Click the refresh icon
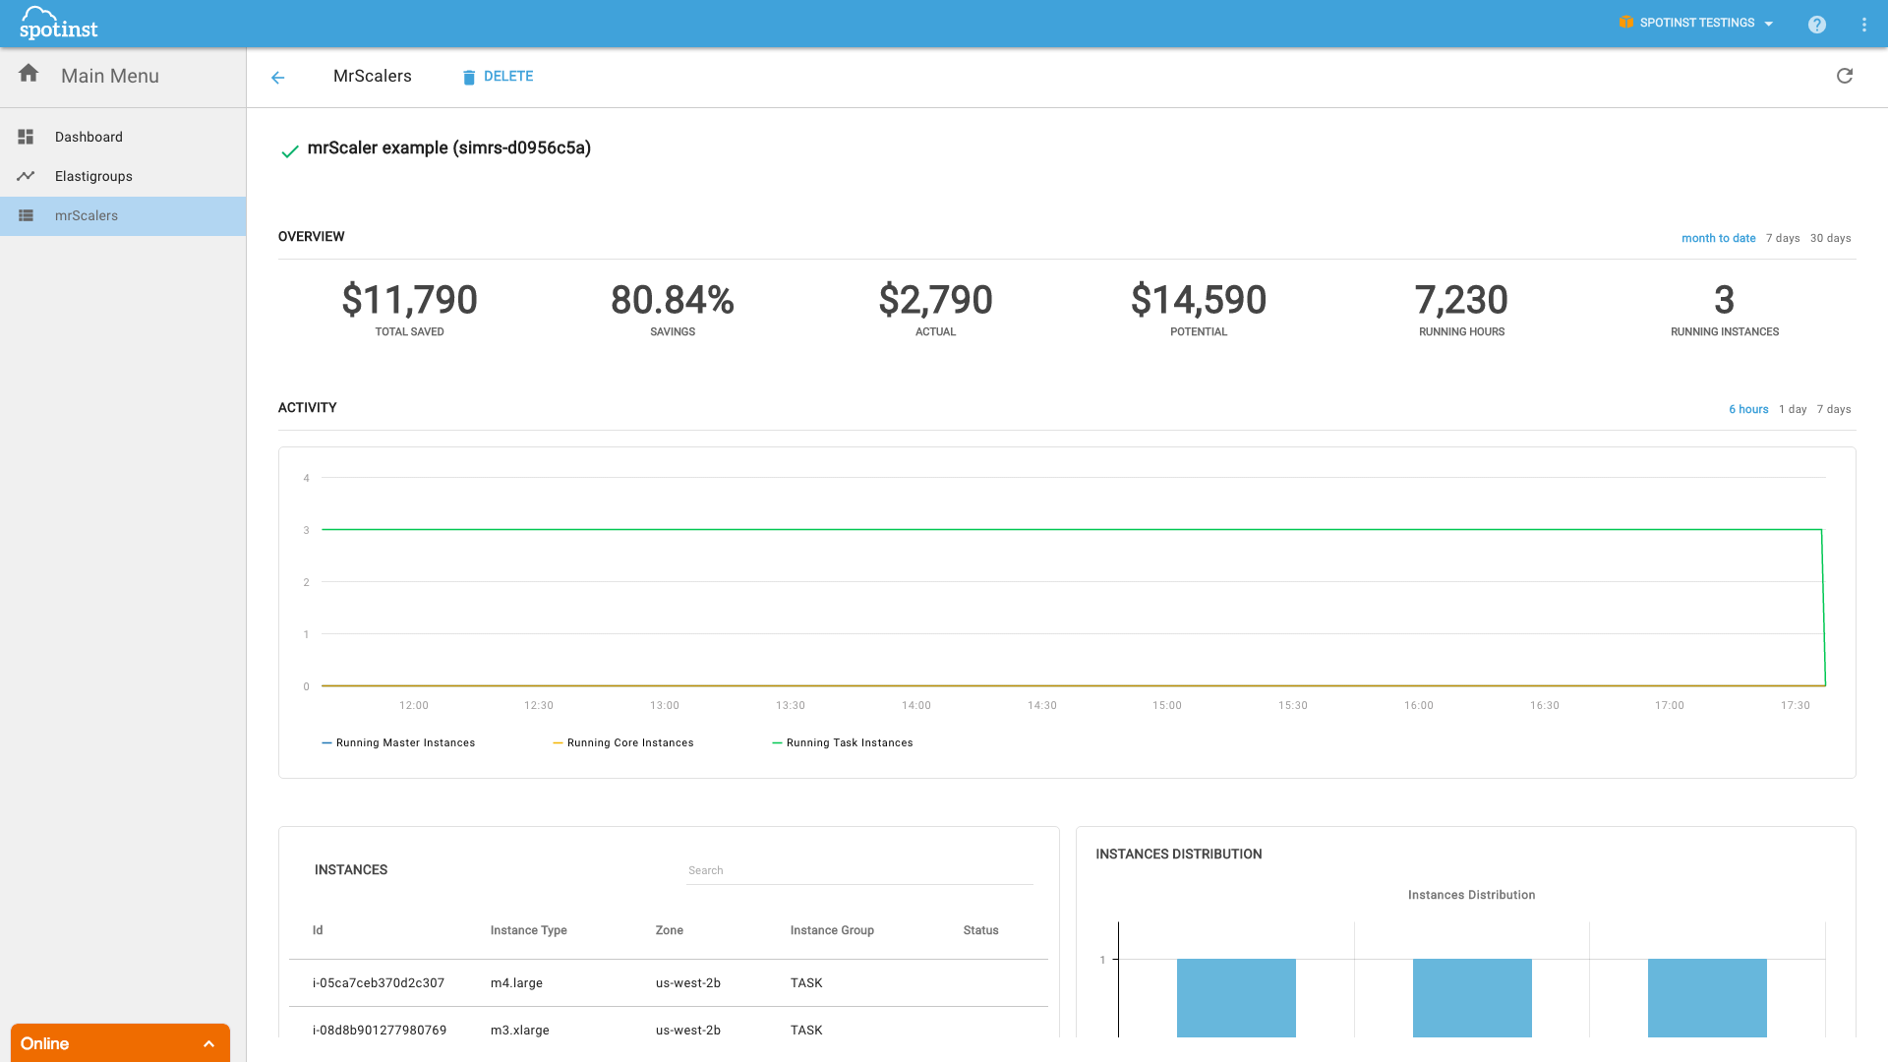 1845,76
